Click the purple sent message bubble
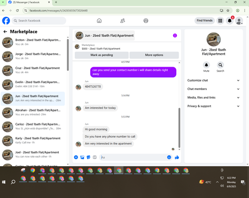 (133, 72)
